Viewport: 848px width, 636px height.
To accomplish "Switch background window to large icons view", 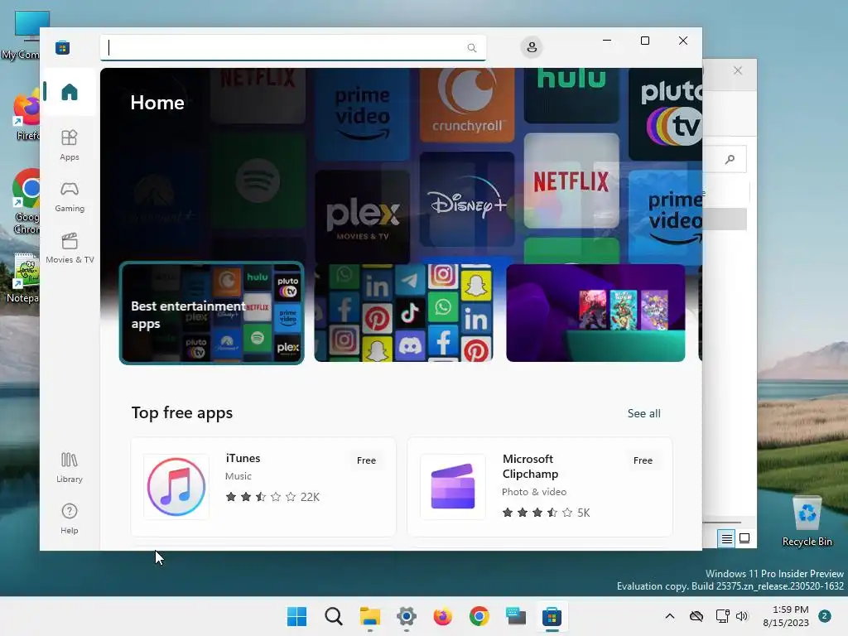I will 744,538.
